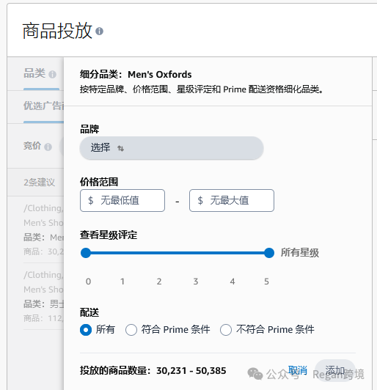Click info icon beside 品类 tab
The width and height of the screenshot is (377, 390).
tap(52, 74)
